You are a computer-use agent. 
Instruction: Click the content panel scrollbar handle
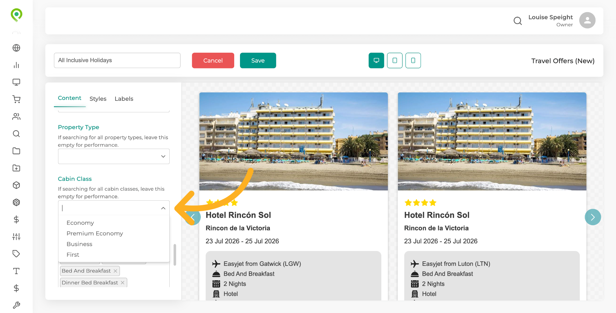pos(175,255)
